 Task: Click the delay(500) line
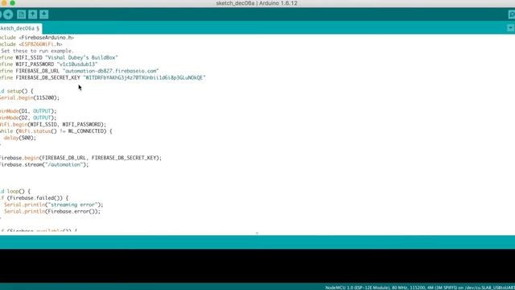pos(19,138)
